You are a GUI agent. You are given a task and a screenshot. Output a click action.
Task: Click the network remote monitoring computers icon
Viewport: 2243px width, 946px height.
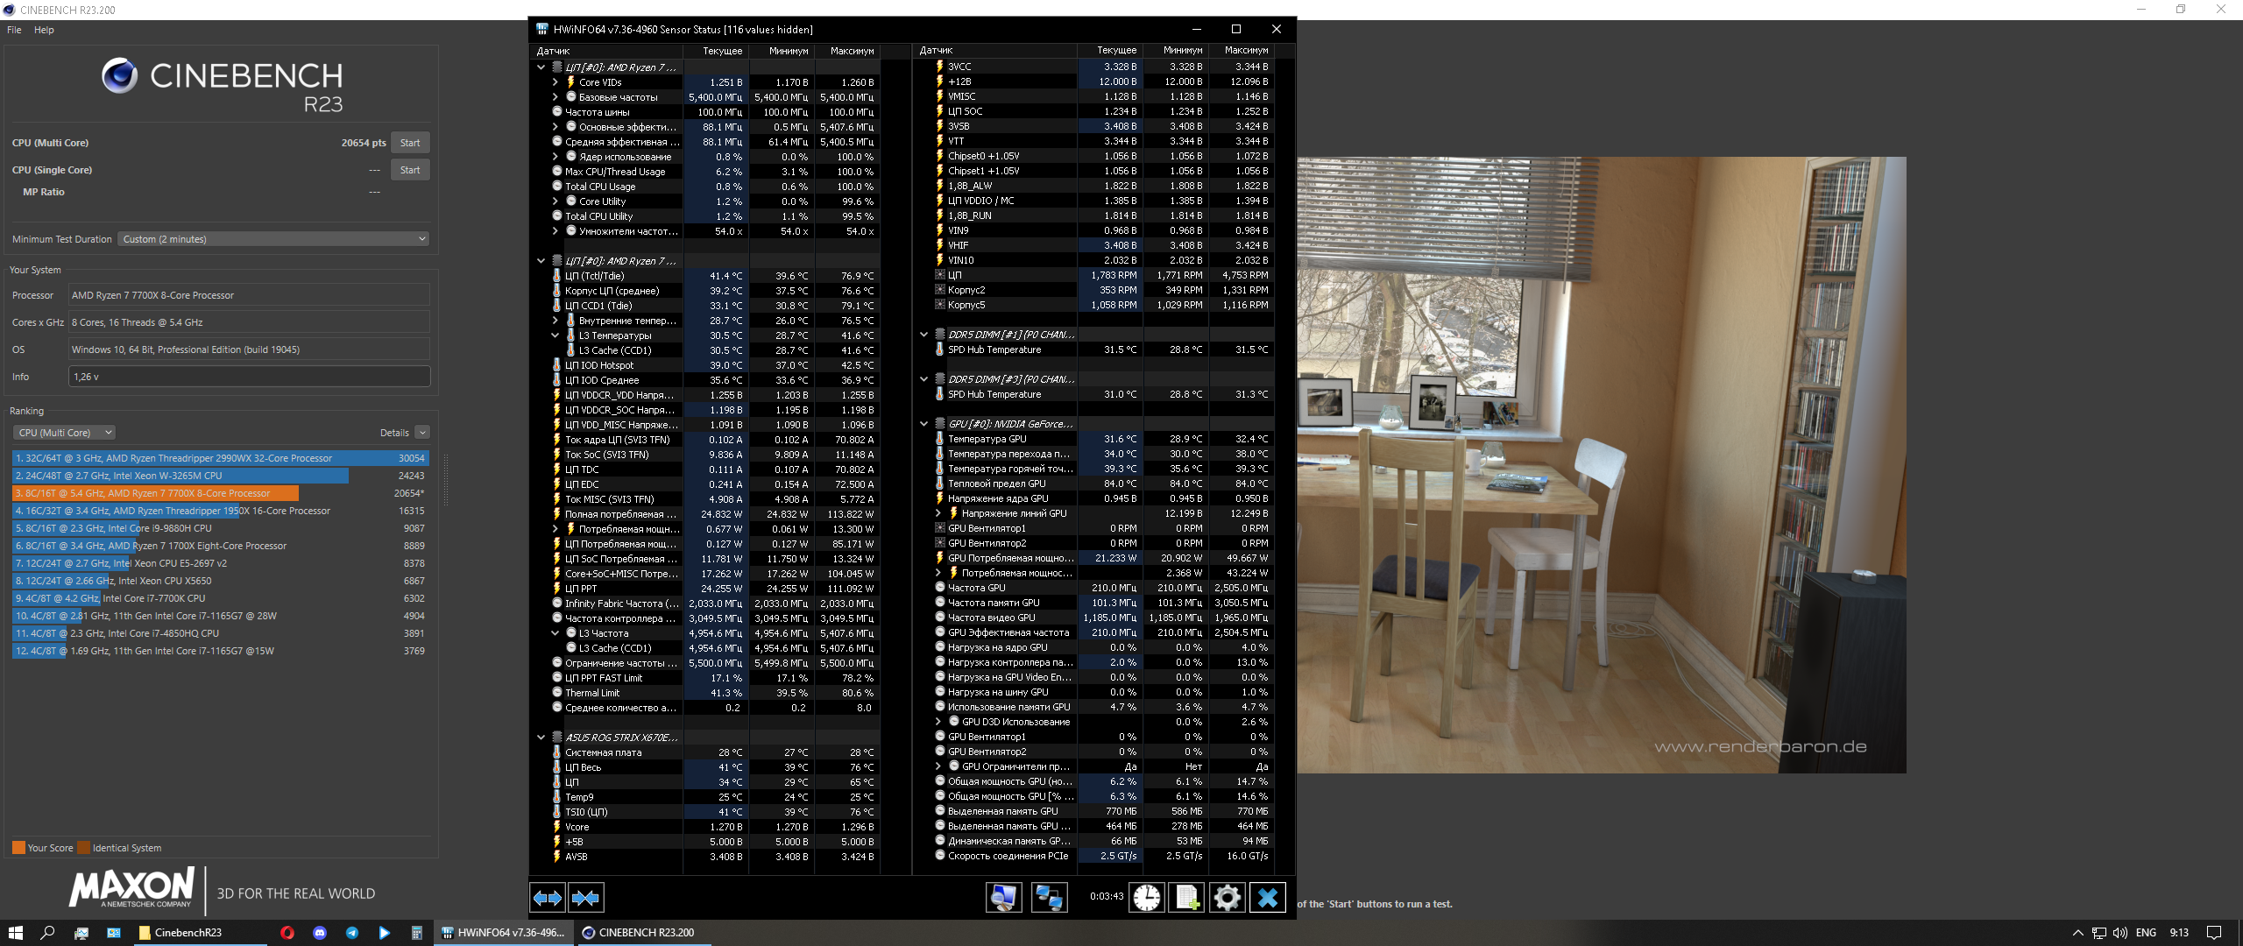[x=1049, y=897]
